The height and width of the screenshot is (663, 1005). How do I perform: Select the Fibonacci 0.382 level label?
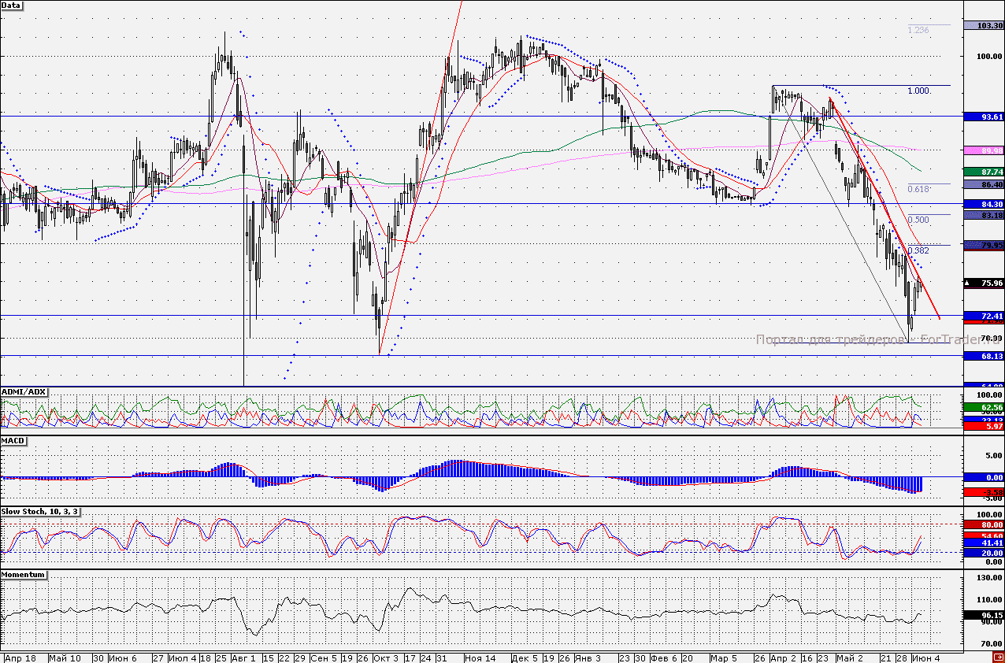coord(918,250)
